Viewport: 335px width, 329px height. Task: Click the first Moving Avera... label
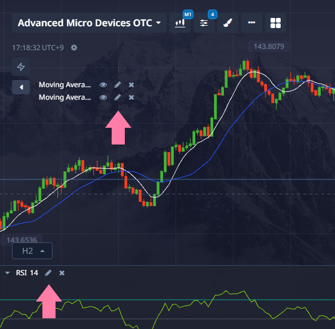(64, 85)
